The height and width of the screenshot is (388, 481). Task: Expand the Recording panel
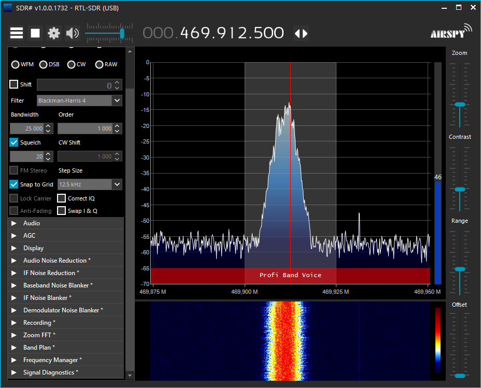click(x=66, y=323)
